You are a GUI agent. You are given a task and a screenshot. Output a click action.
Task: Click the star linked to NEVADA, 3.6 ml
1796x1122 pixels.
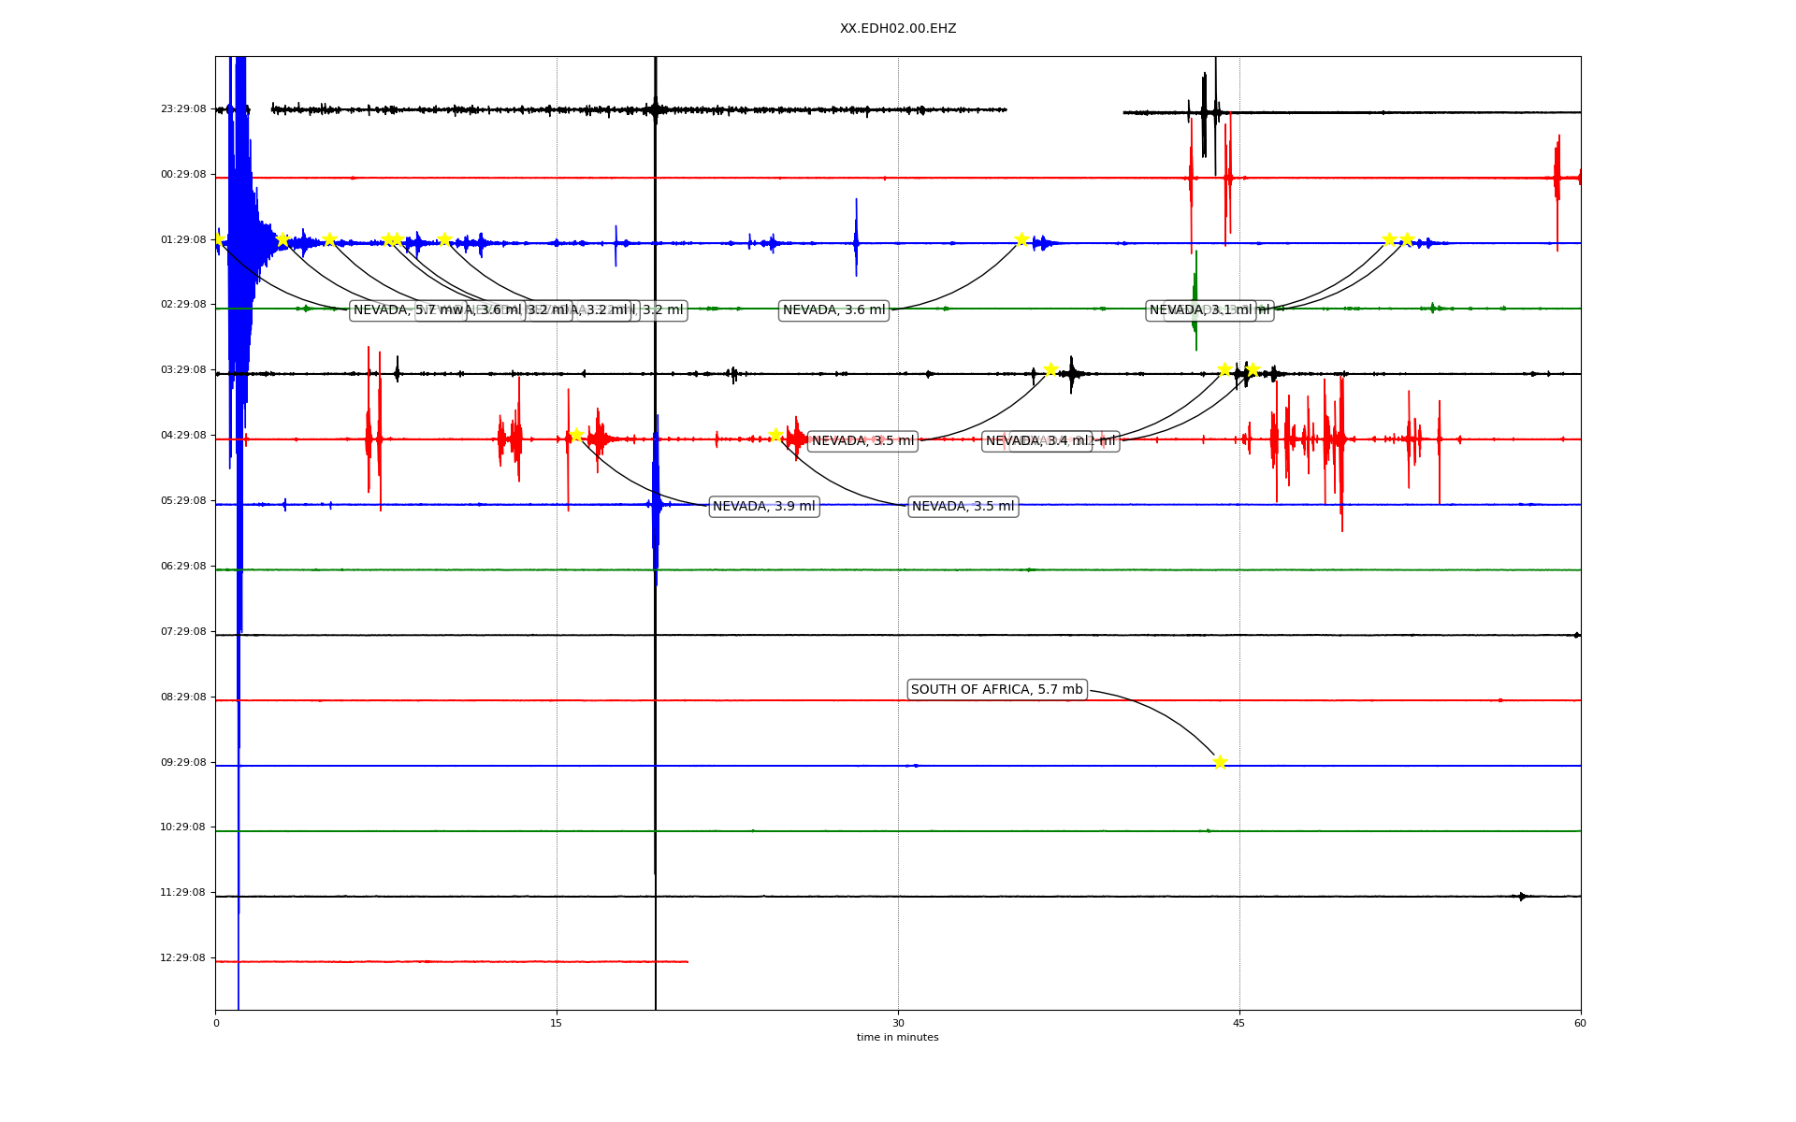(1021, 239)
